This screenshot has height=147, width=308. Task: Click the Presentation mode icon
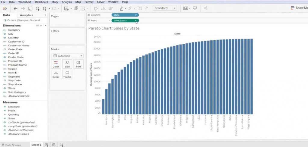coord(195,8)
